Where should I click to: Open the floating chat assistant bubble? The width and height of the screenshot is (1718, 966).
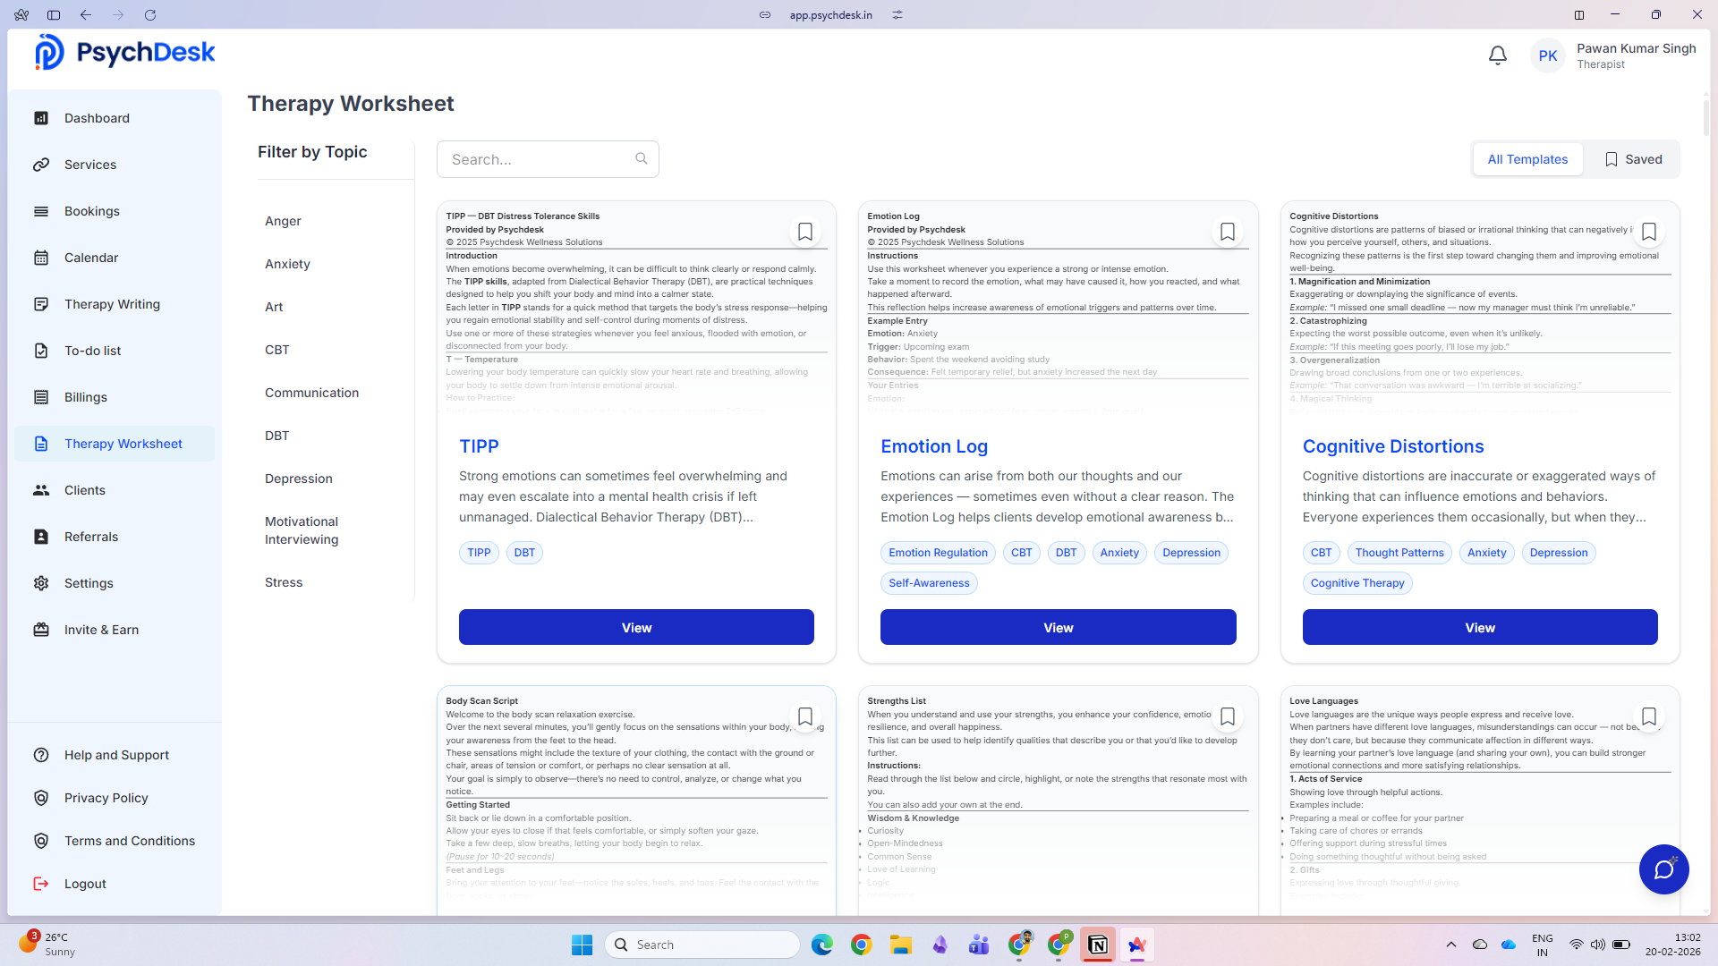click(1664, 869)
